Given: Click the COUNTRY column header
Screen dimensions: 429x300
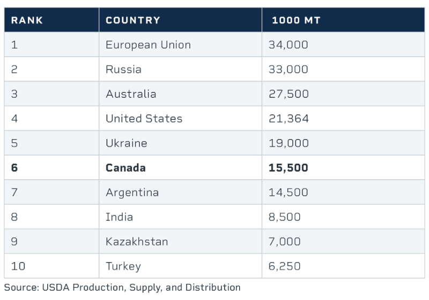Looking at the screenshot, I should coord(132,20).
